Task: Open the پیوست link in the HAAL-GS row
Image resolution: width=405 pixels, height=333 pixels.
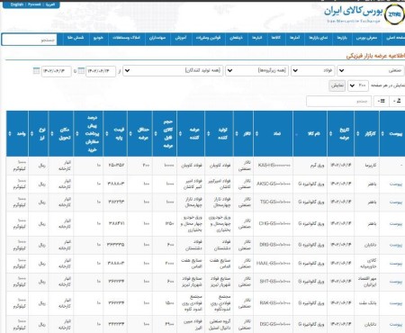Action: point(396,264)
